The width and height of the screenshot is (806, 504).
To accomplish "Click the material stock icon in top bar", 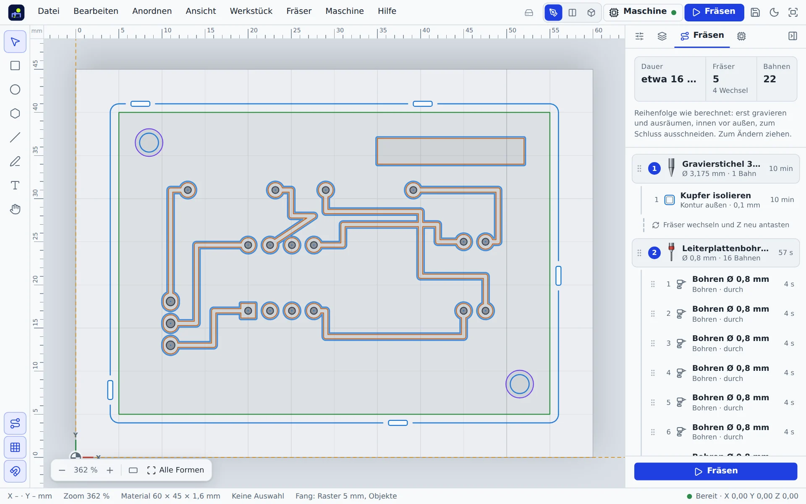I will pos(529,13).
